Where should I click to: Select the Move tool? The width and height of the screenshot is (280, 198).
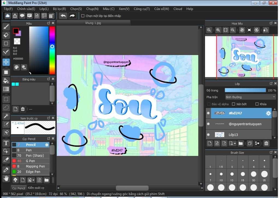[x=6, y=62]
